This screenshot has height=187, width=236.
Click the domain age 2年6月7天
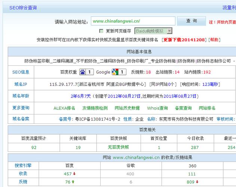pos(81,96)
